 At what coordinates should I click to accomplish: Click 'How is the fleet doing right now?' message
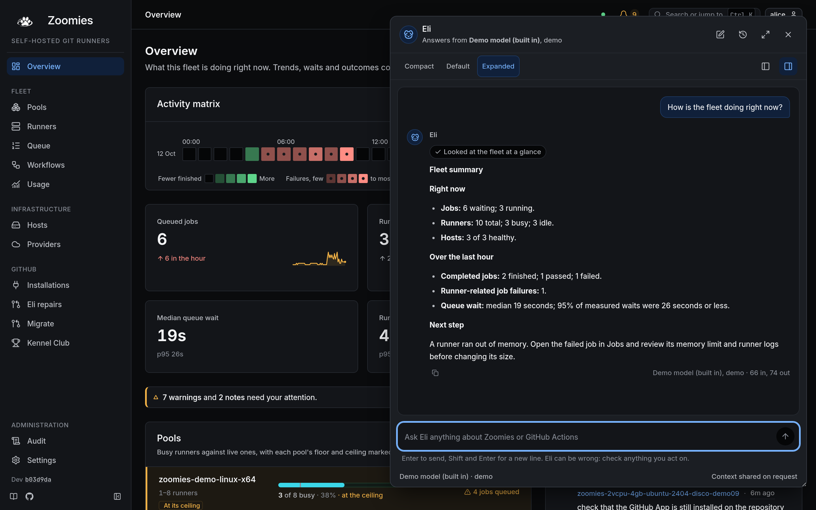point(724,107)
